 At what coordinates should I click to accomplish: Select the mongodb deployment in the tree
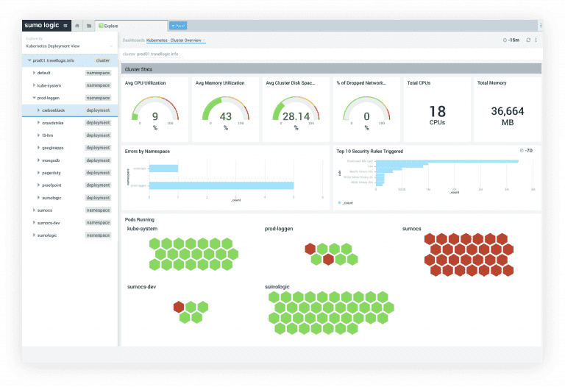(x=52, y=160)
